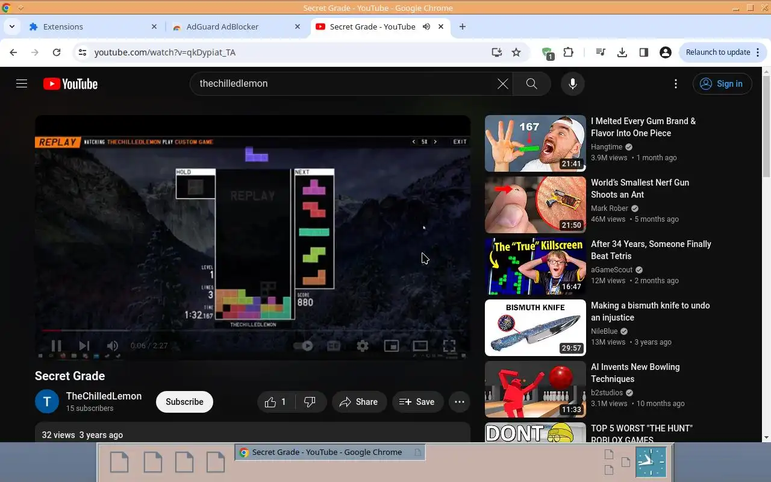Save video to a playlist
This screenshot has width=771, height=482.
[x=417, y=402]
